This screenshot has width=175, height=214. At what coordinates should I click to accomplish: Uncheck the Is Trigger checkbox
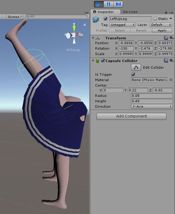(x=133, y=74)
